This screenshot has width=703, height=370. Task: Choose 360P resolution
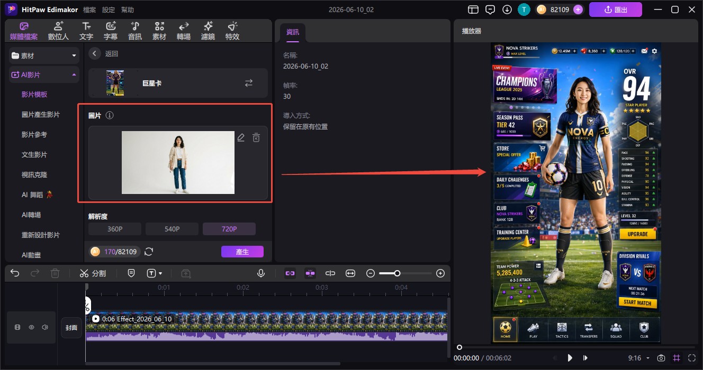coord(114,229)
